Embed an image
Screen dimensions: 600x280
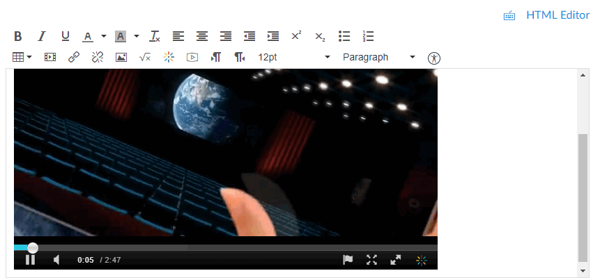(x=121, y=57)
